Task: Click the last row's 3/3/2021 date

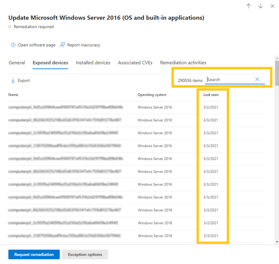Action: (211, 236)
